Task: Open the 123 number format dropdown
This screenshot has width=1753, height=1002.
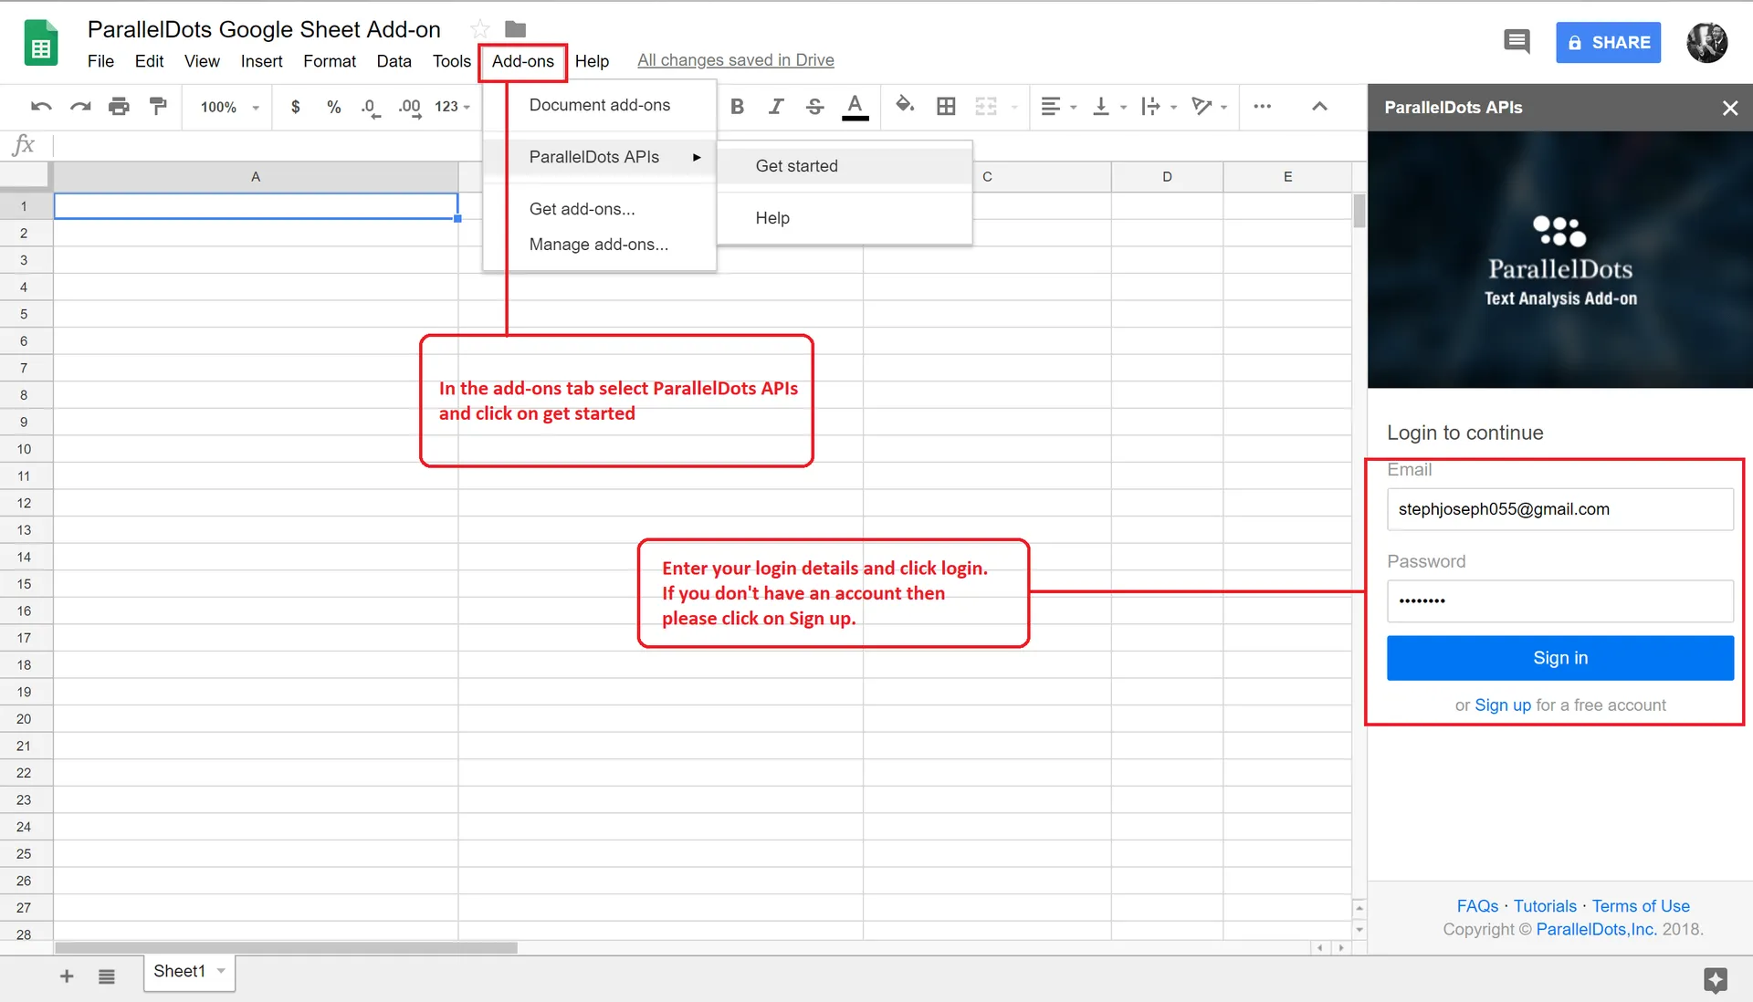Action: tap(452, 107)
